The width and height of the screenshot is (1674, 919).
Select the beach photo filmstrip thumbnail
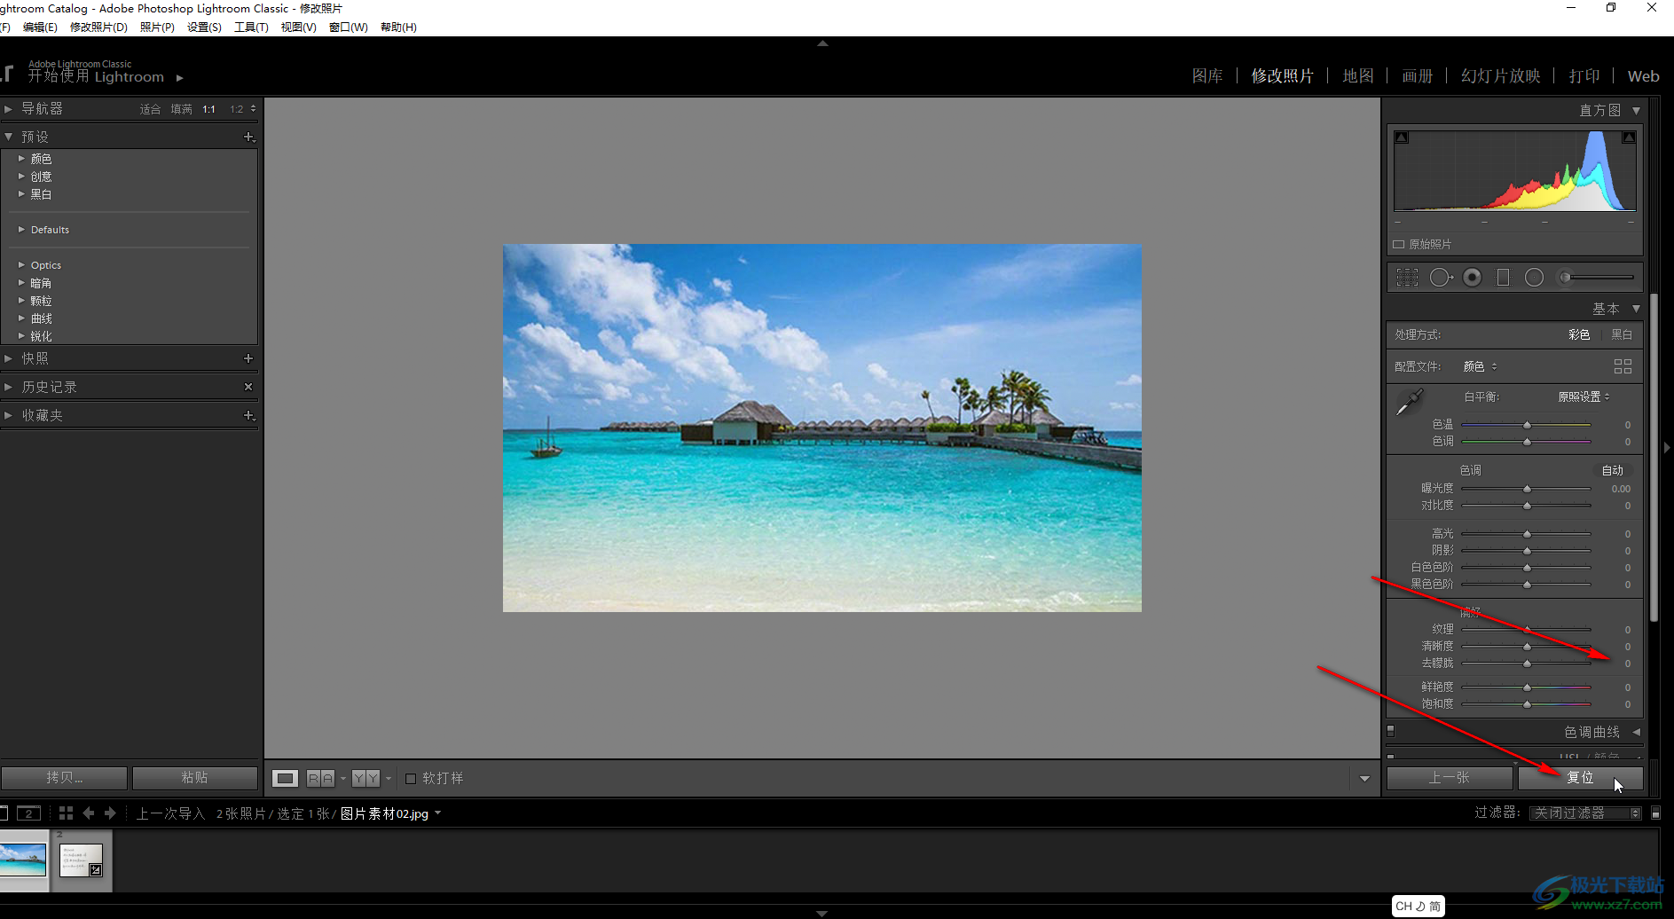pyautogui.click(x=23, y=860)
